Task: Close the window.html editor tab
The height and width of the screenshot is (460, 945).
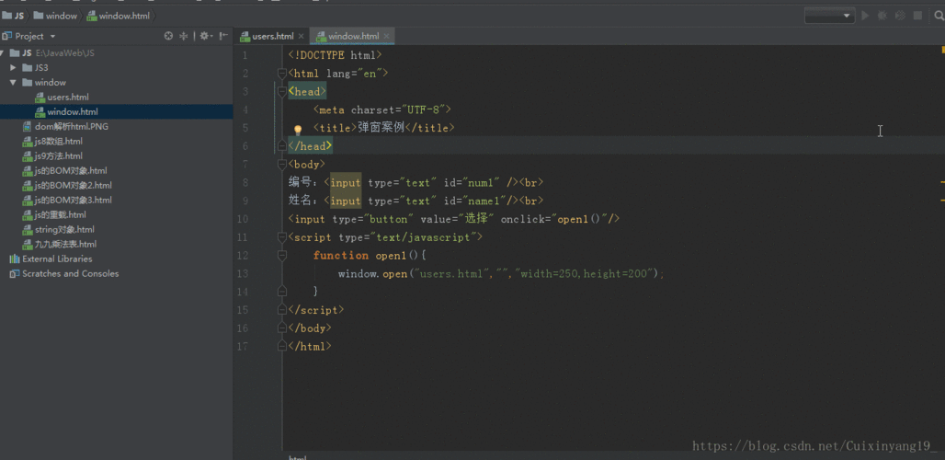Action: click(386, 37)
